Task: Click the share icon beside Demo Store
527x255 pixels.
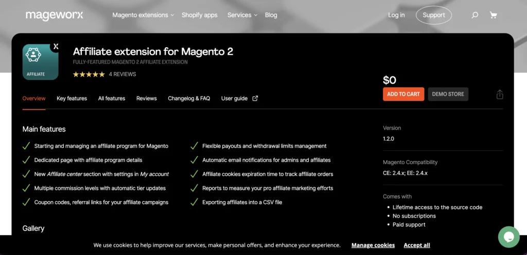Action: (x=500, y=94)
